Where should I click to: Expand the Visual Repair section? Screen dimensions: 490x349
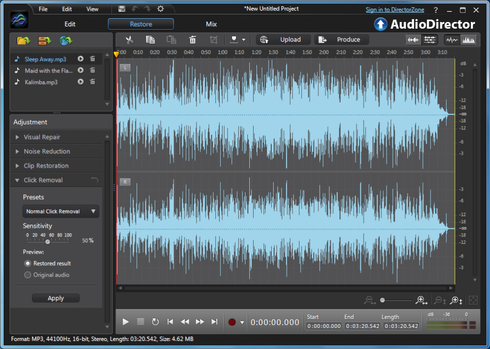coord(42,137)
